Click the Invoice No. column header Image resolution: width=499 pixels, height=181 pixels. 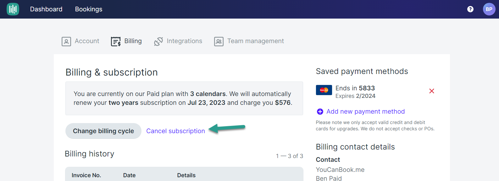(x=86, y=175)
